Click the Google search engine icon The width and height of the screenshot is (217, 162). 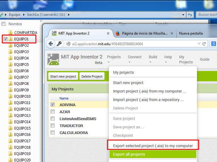[x=213, y=44]
